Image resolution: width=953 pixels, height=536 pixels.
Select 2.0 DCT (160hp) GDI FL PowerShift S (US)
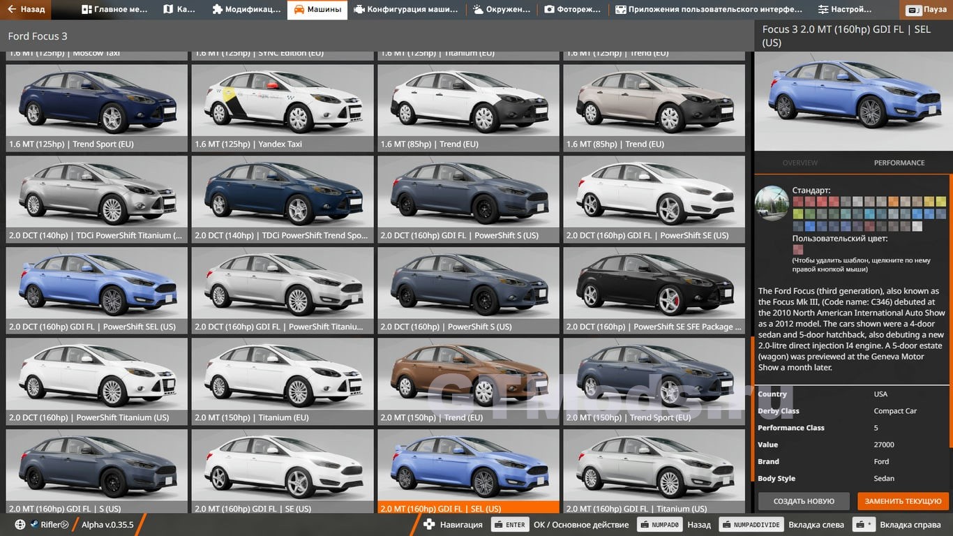click(468, 200)
